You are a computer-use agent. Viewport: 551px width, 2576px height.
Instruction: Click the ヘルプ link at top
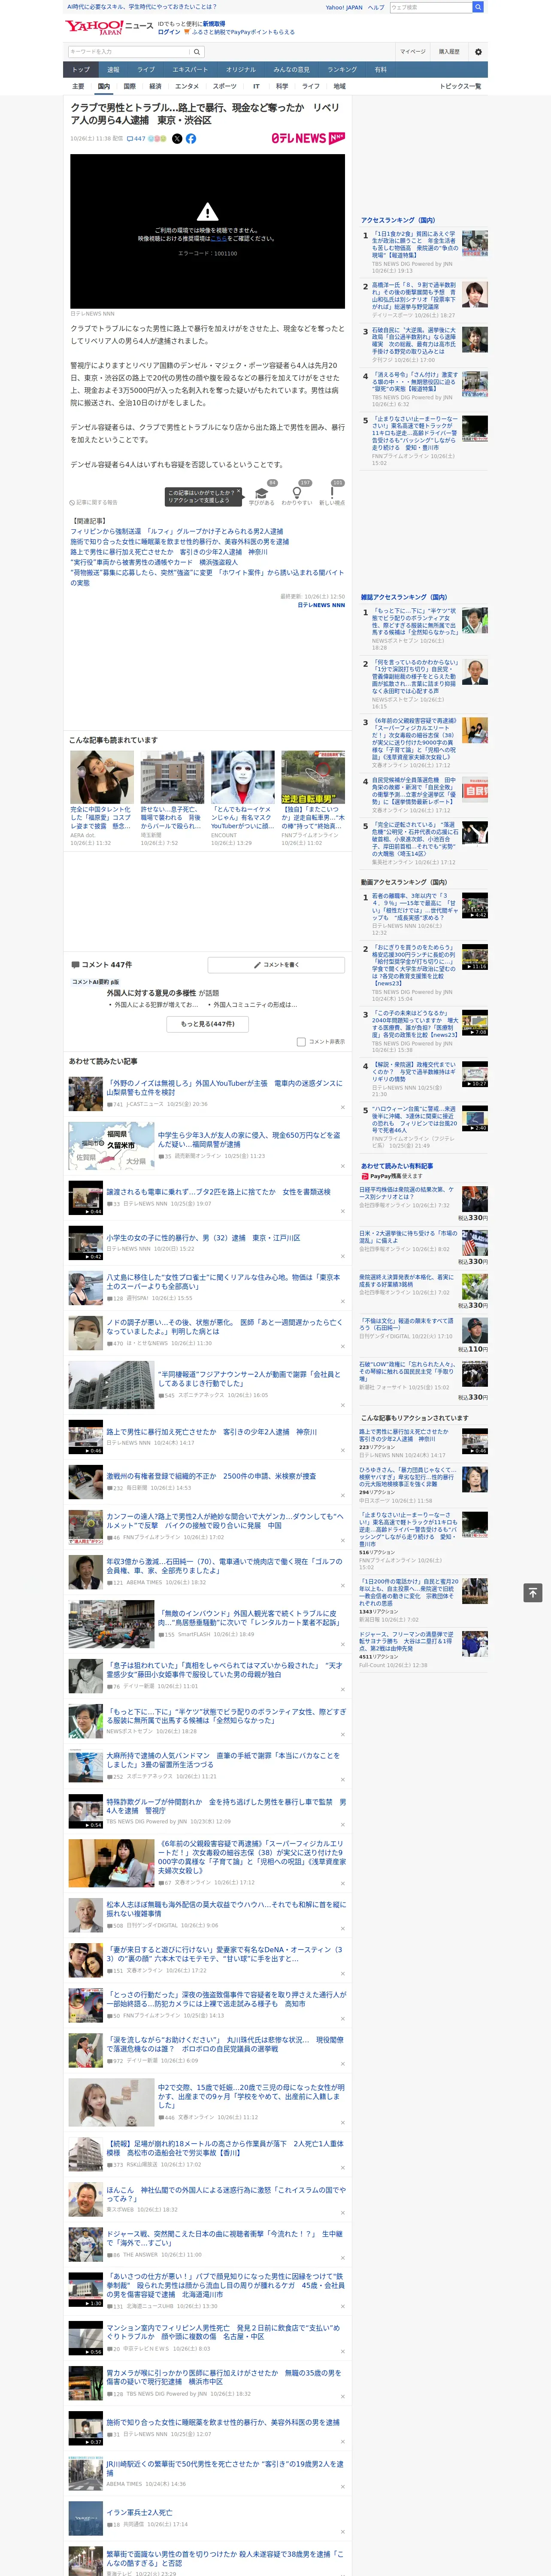376,7
